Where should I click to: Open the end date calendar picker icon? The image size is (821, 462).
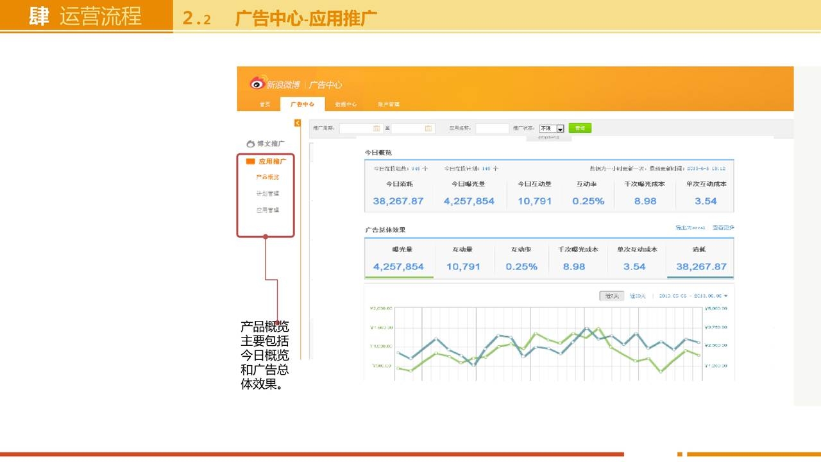click(x=428, y=128)
